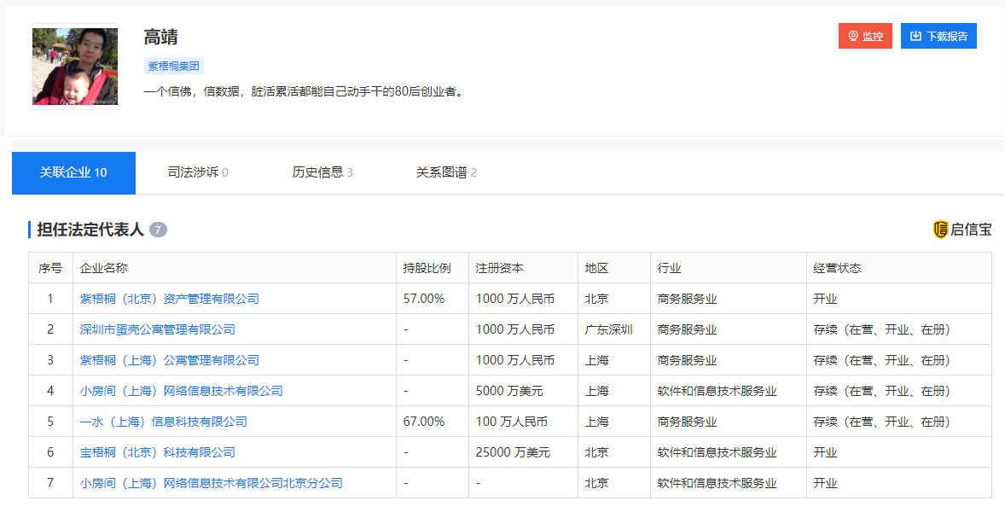The width and height of the screenshot is (1005, 524).
Task: Click the location pin icon on the 监控 button
Action: point(851,36)
